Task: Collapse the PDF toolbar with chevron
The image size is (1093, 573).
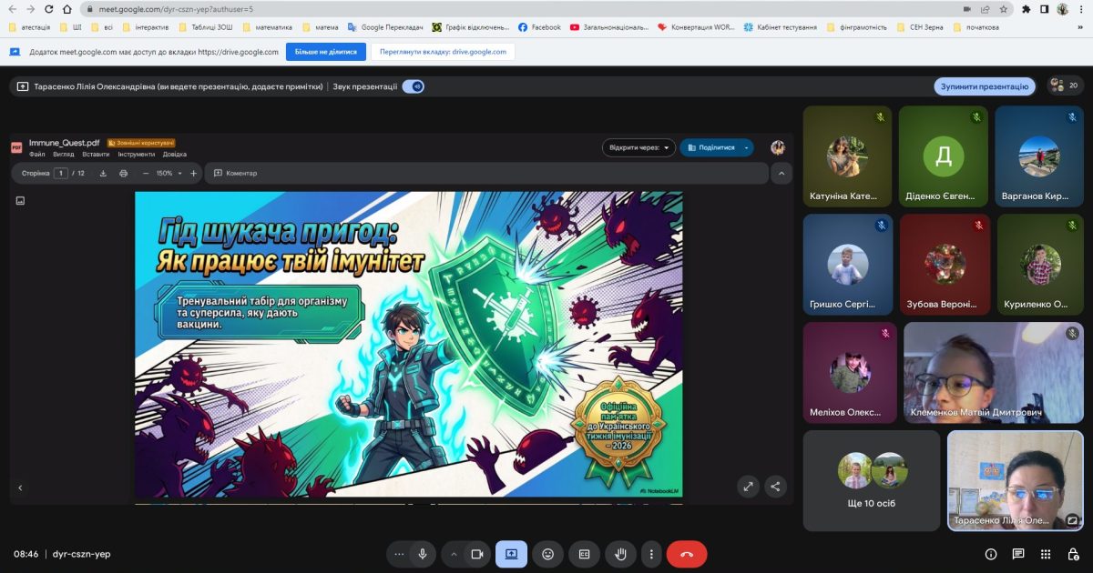Action: (781, 173)
